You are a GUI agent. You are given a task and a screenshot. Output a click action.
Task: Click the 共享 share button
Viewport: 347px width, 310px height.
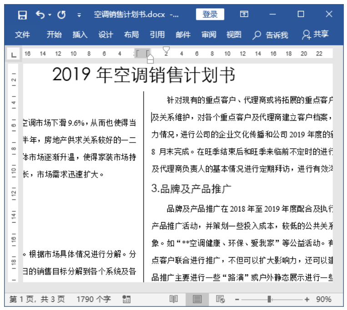(315, 35)
